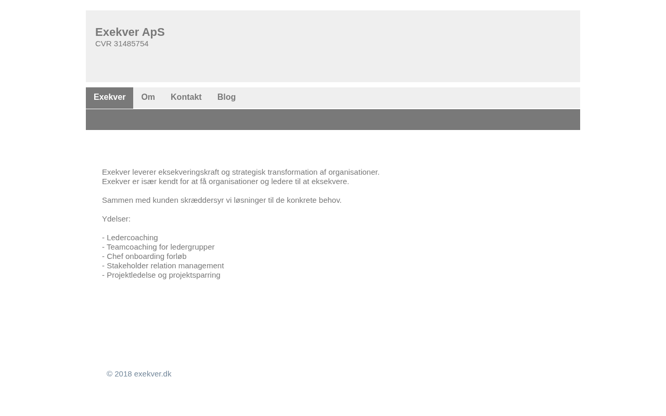The width and height of the screenshot is (666, 416).
Task: Open the Kontakt menu item
Action: tap(186, 97)
